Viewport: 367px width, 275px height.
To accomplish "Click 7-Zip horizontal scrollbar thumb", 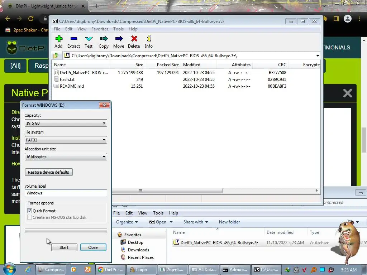I will coord(167,190).
